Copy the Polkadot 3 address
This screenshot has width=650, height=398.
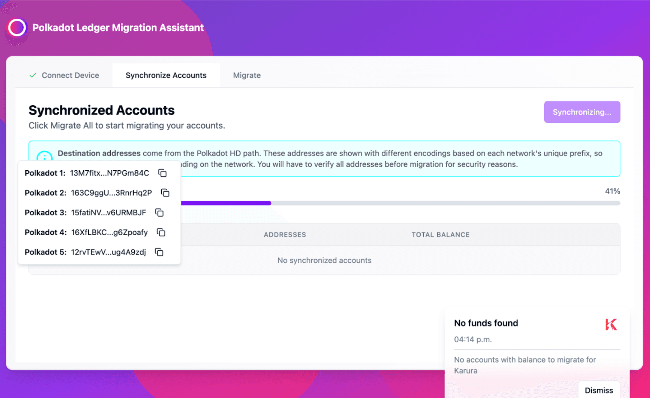click(x=159, y=213)
